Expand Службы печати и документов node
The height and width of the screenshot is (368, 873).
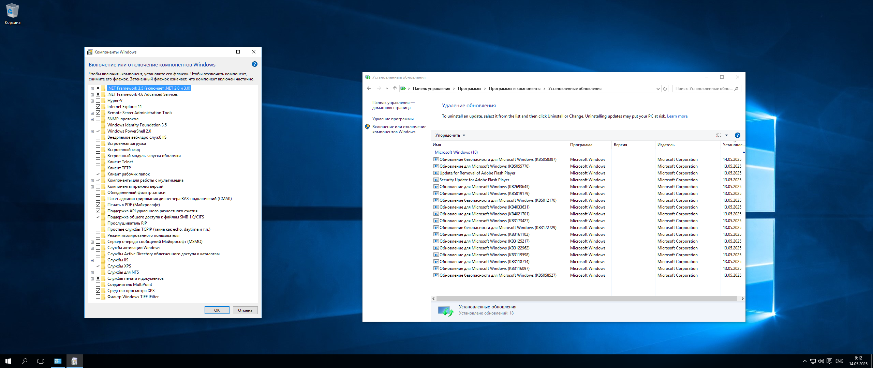point(92,279)
